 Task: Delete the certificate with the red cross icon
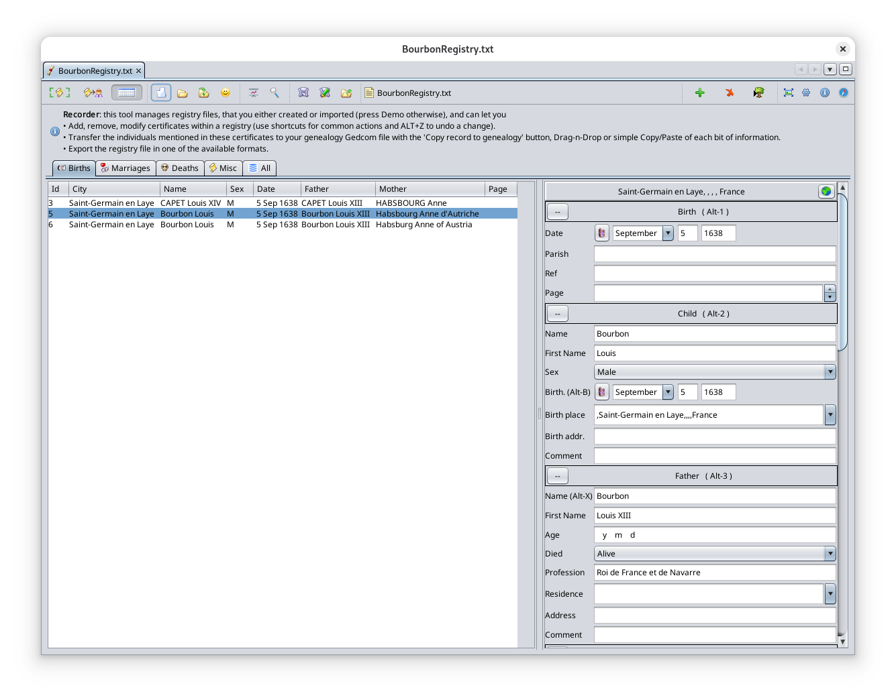729,93
